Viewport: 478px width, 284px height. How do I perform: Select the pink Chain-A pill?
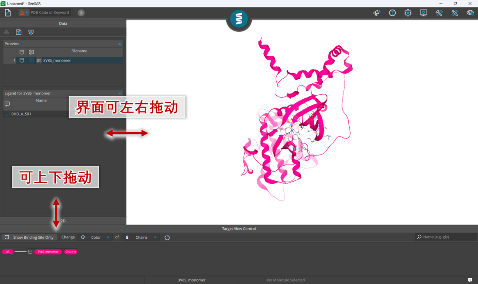coord(71,252)
